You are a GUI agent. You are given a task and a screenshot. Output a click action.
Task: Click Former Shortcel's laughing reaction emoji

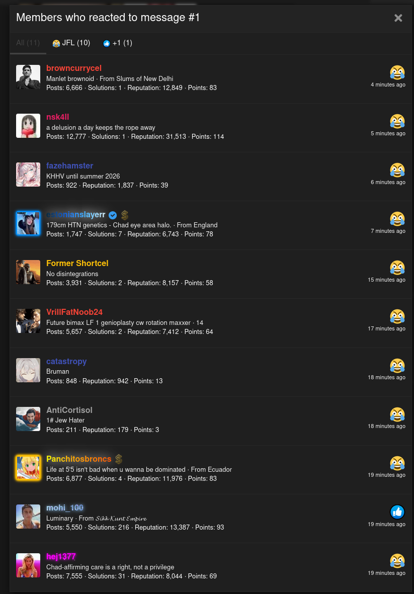point(397,268)
